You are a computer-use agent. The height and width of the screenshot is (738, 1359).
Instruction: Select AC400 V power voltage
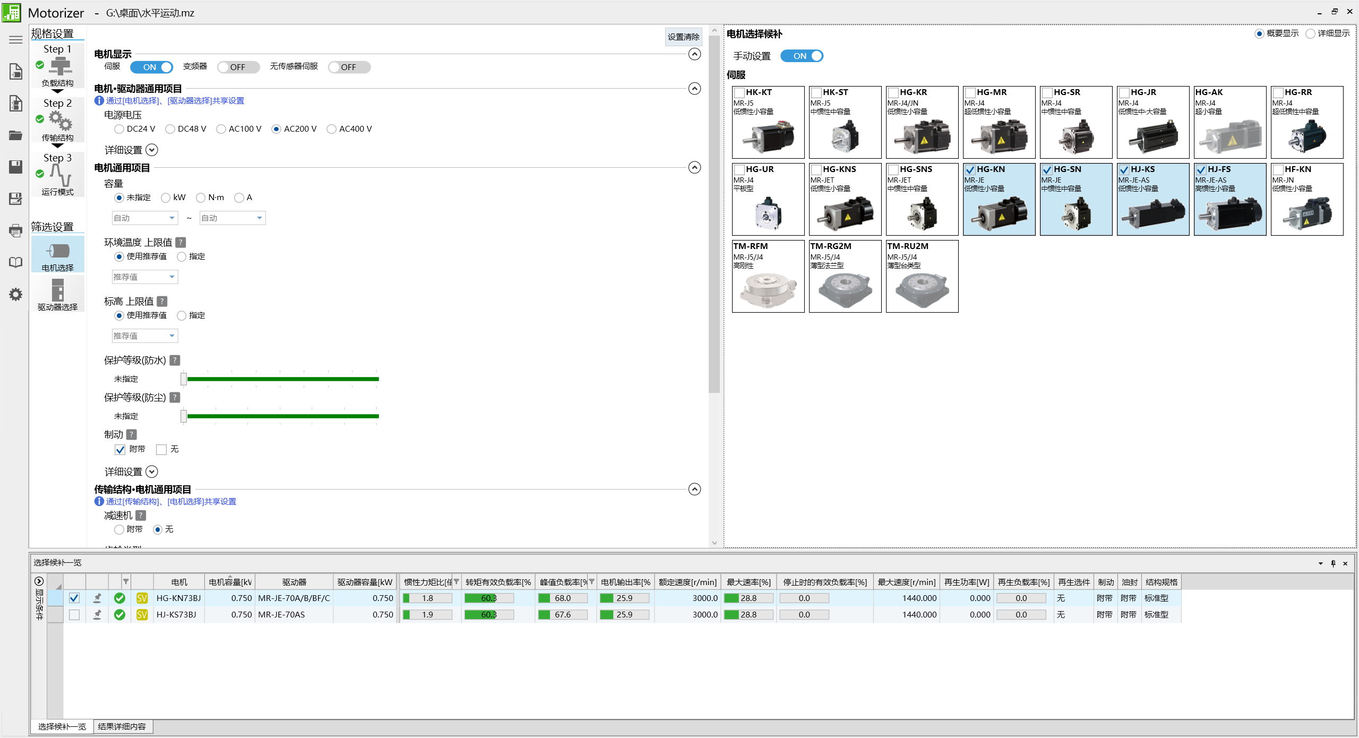click(x=331, y=129)
